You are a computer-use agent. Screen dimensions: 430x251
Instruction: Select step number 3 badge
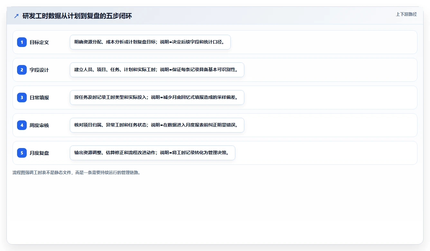(x=22, y=98)
